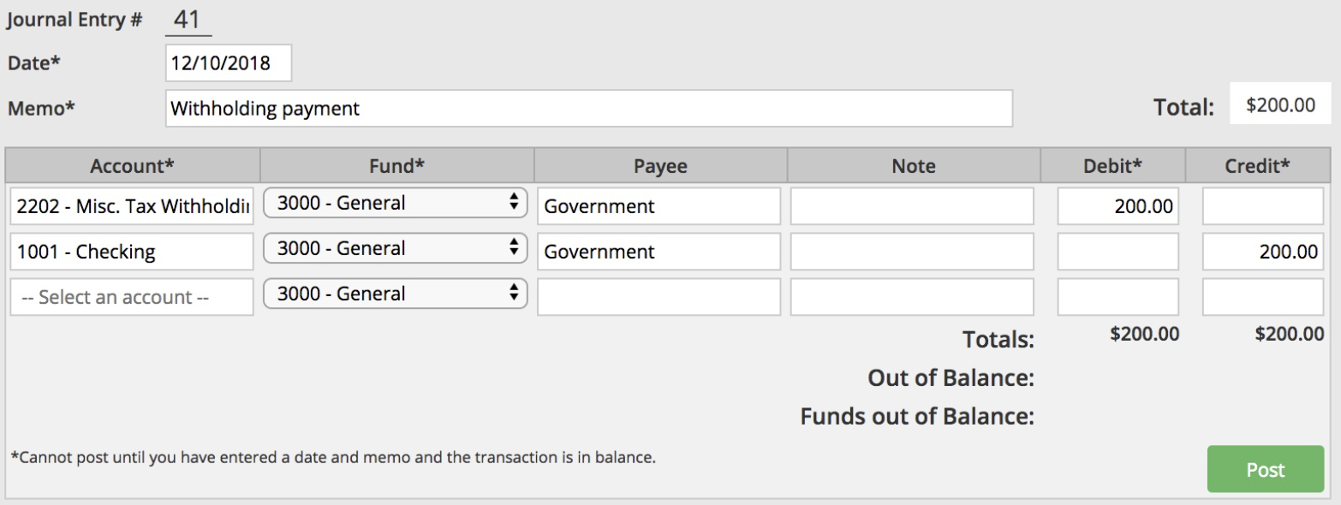
Task: Click the Journal Entry number 41
Action: pos(187,20)
